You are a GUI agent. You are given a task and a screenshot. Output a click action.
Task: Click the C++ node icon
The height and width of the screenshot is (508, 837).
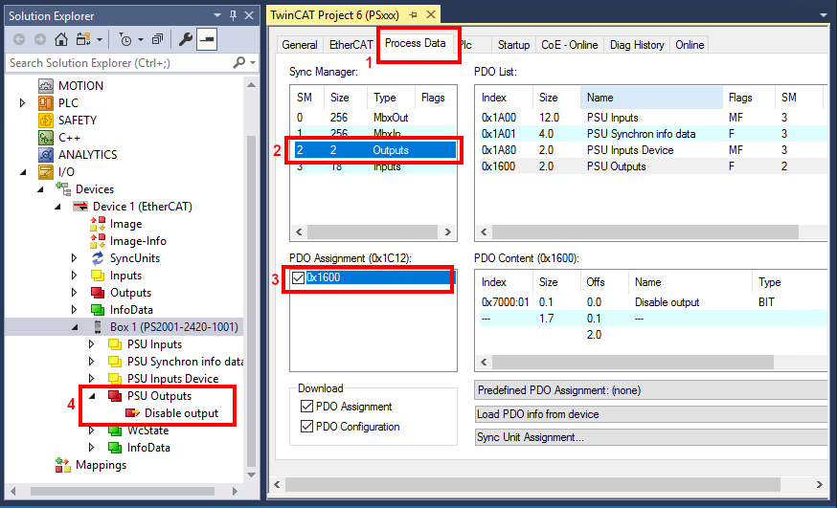[x=46, y=138]
